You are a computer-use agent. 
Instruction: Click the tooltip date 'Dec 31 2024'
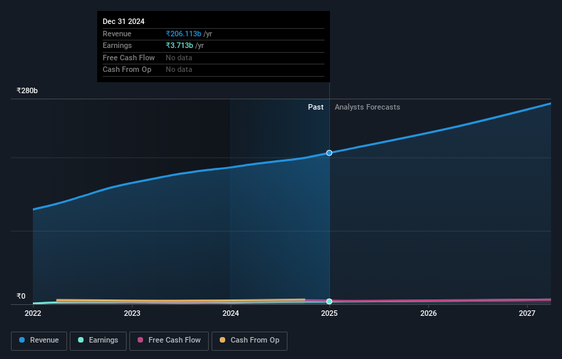tap(124, 21)
